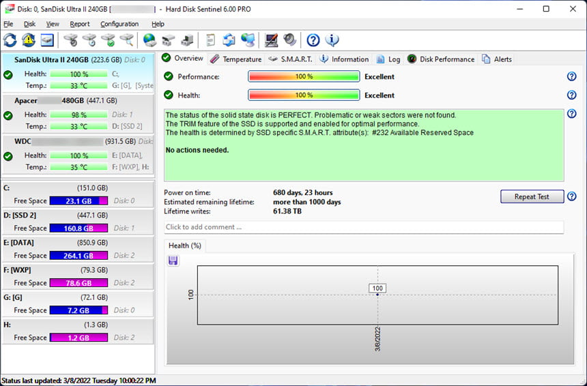Save the health graph via floppy icon
Image resolution: width=587 pixels, height=386 pixels.
click(x=173, y=261)
